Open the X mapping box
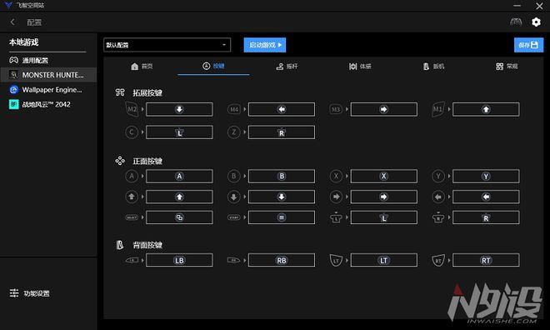This screenshot has width=550, height=330. coord(383,176)
